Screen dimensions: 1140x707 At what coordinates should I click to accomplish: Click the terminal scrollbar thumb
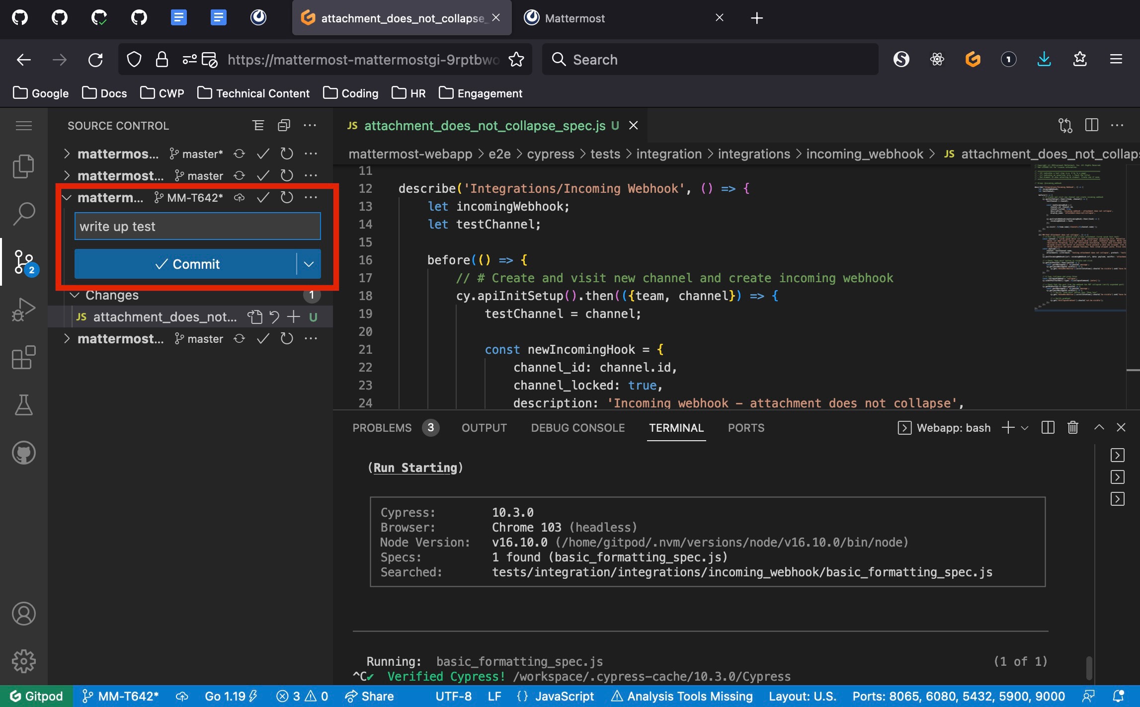pos(1089,668)
